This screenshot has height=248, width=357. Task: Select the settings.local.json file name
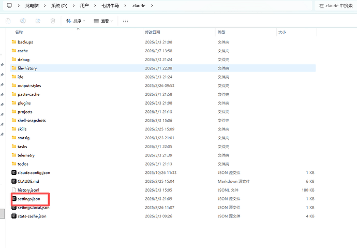[x=34, y=208]
